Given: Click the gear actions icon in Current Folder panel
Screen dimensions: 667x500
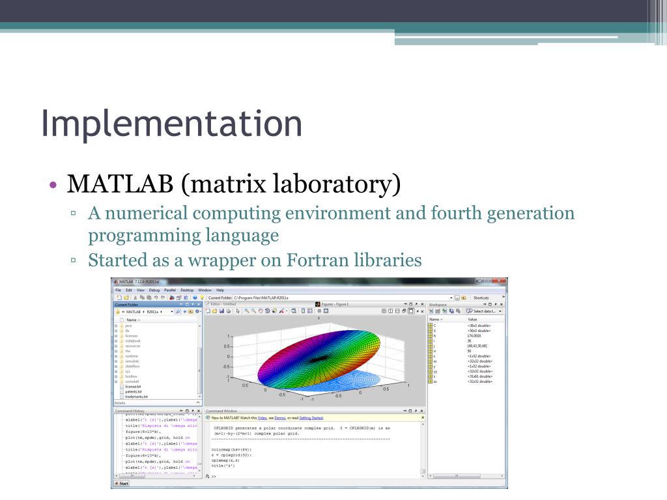Looking at the screenshot, I should pyautogui.click(x=197, y=312).
